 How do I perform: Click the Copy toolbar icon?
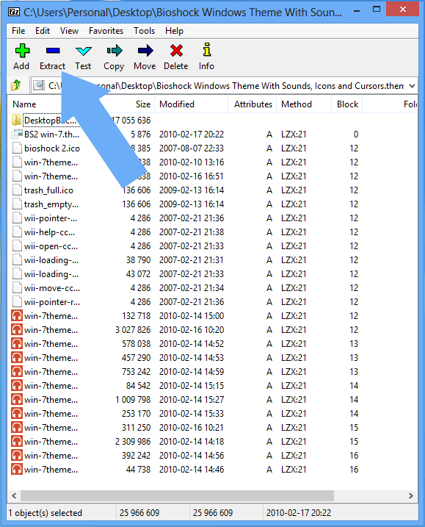(x=115, y=51)
